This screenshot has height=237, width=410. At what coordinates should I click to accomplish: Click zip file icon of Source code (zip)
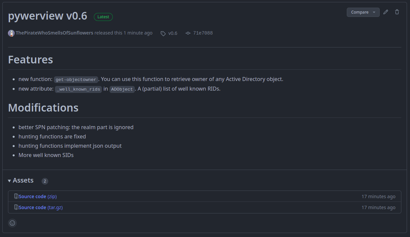[16, 196]
